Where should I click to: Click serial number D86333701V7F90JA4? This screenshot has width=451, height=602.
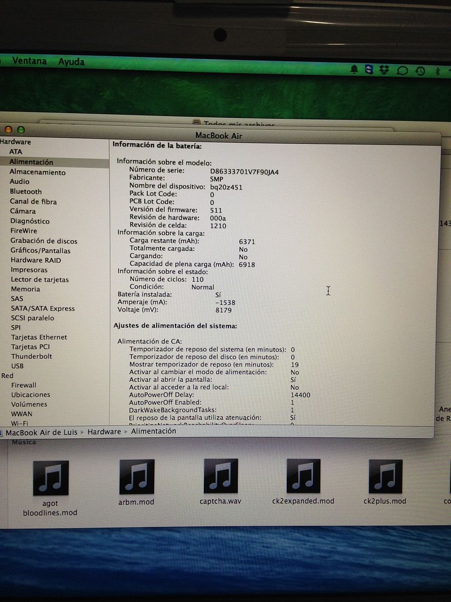244,172
